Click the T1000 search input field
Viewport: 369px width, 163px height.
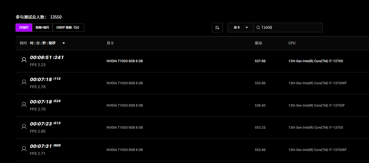point(291,28)
